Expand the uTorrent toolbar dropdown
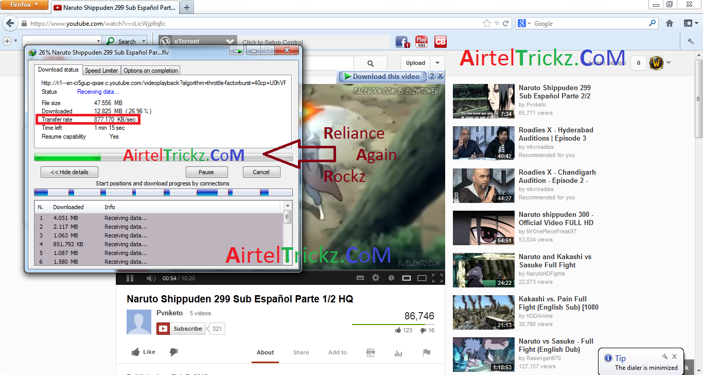The width and height of the screenshot is (703, 375). pos(231,41)
